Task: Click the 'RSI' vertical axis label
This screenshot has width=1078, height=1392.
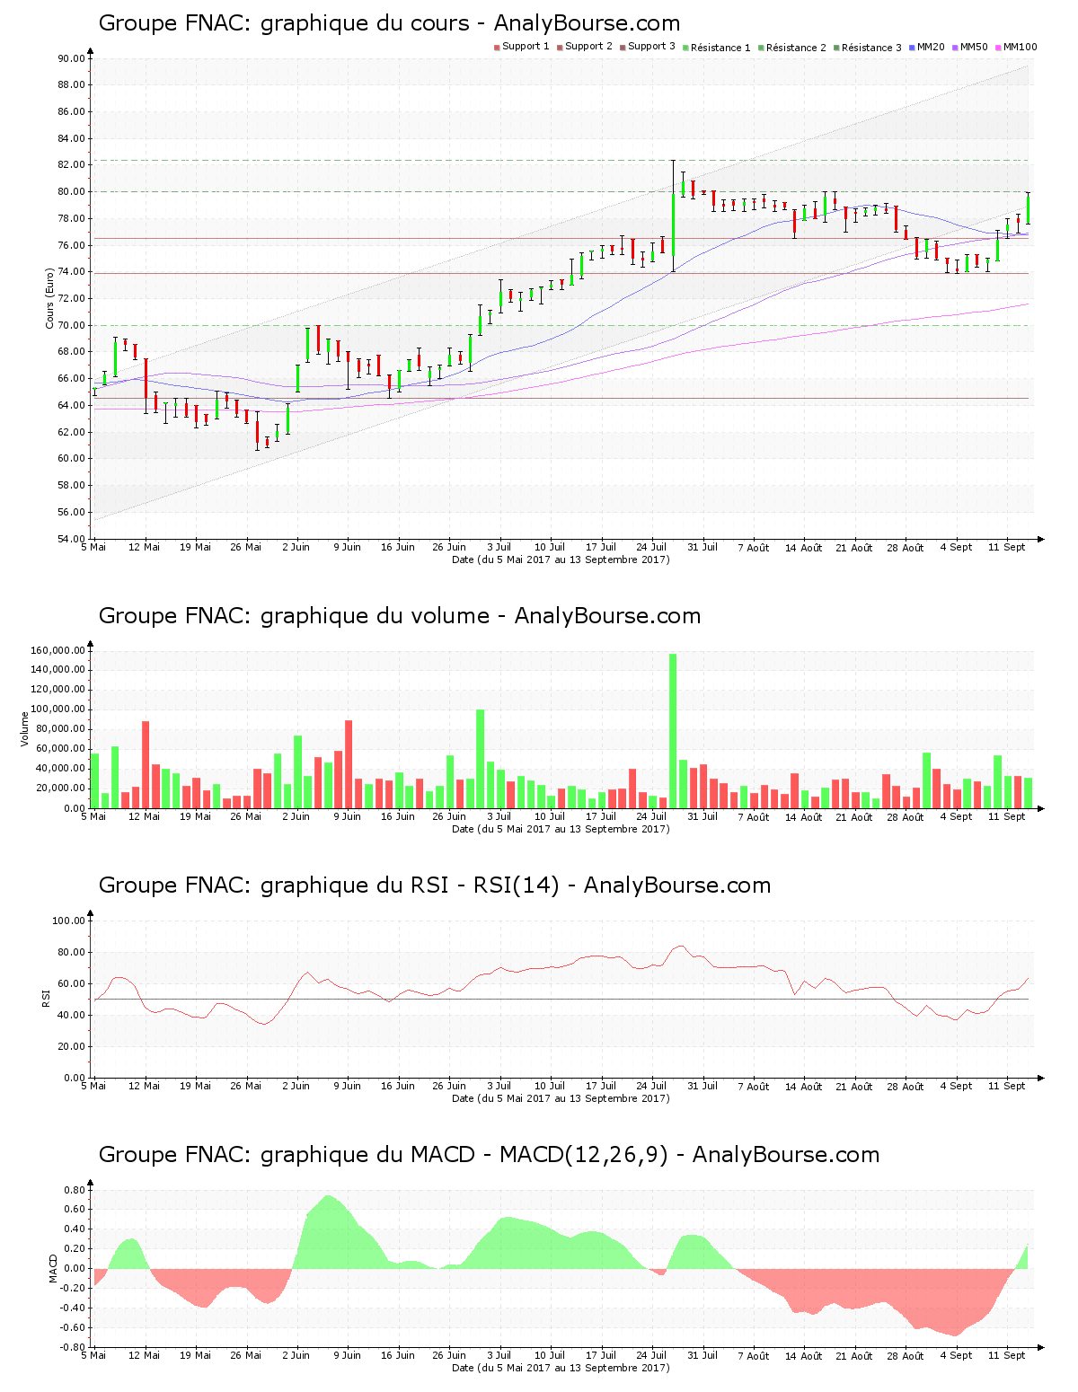Action: point(46,999)
